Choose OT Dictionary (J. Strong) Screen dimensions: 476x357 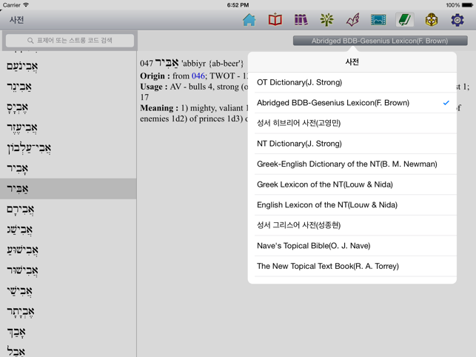click(x=352, y=82)
